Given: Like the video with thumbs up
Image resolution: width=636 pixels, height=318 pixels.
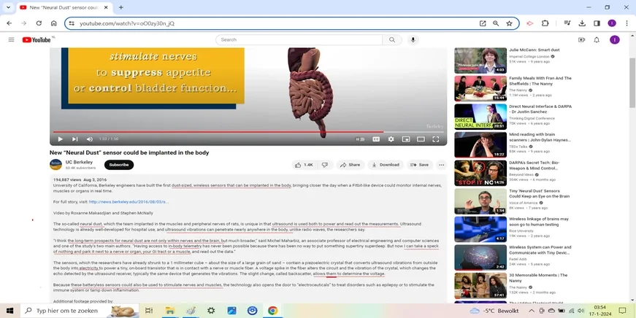Looking at the screenshot, I should 304,165.
